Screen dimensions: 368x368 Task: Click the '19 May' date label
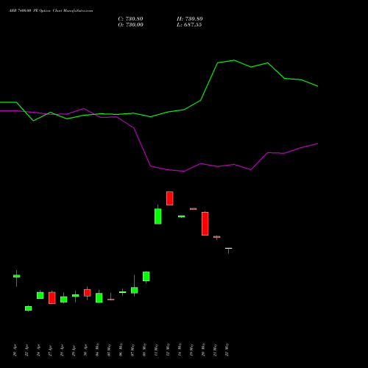pos(191,350)
